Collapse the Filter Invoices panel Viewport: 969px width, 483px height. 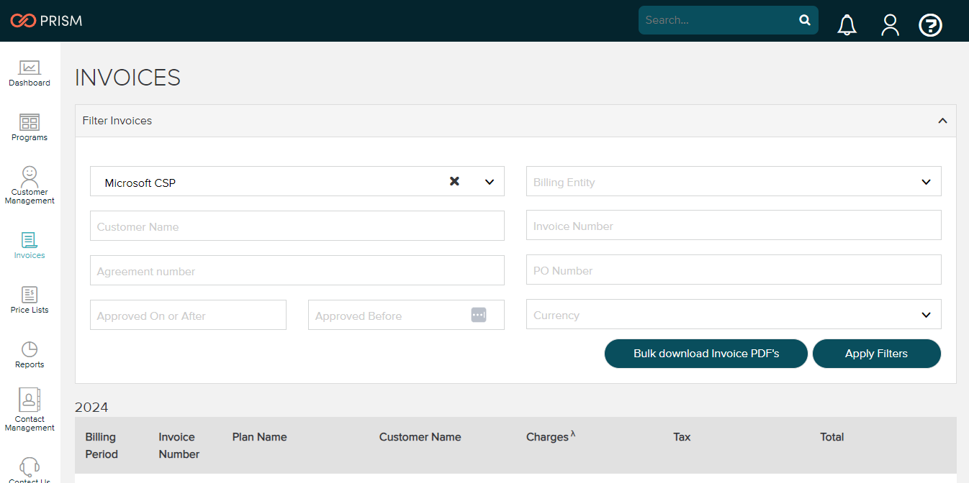point(942,121)
